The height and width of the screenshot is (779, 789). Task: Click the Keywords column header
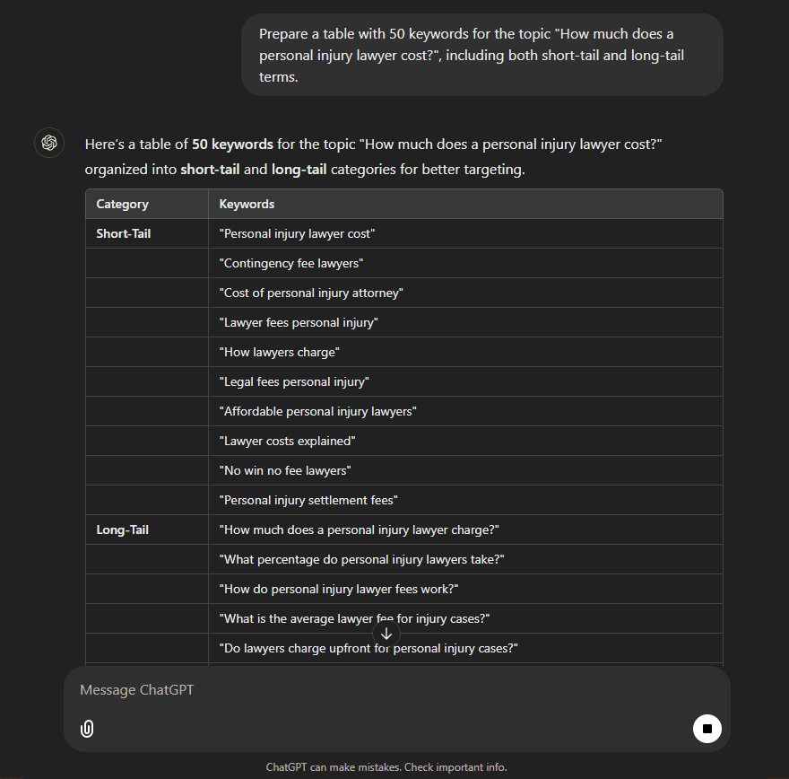(x=465, y=204)
